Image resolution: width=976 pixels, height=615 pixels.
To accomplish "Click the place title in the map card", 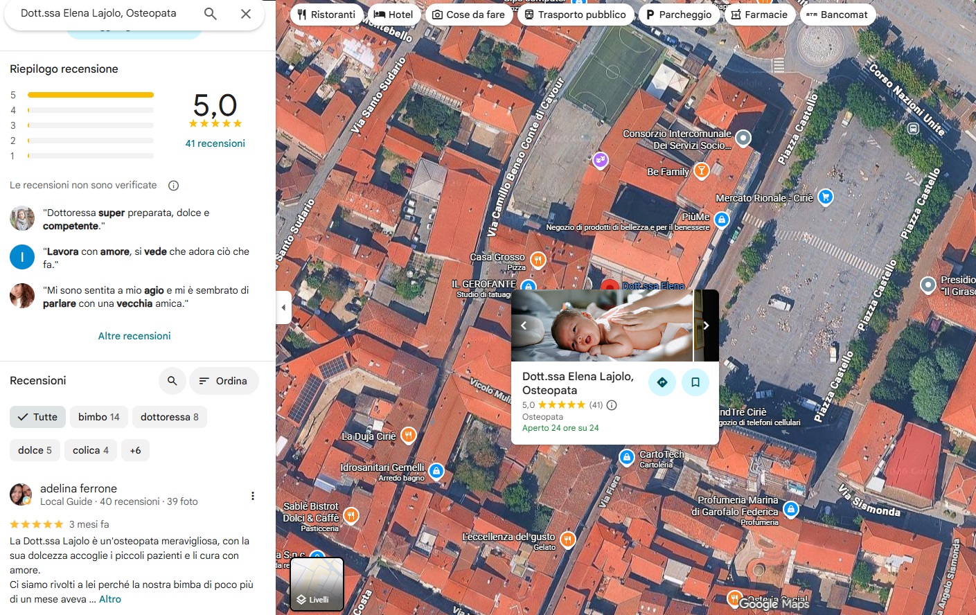I will (578, 383).
